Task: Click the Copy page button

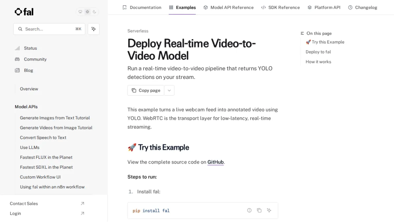Action: tap(146, 90)
